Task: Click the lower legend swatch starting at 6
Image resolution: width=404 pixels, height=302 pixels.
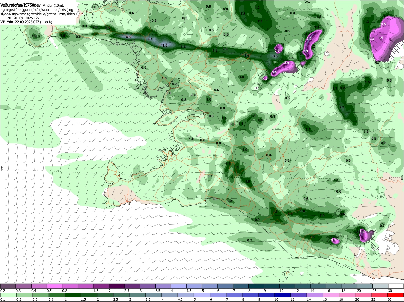Action: [x=218, y=295]
